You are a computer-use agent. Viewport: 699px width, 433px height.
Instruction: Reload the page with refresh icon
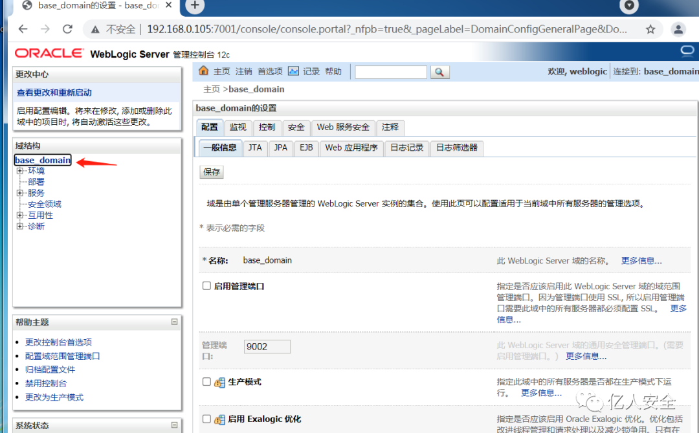click(67, 29)
